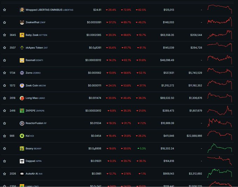Click the Baby Zeek coin icon
The width and height of the screenshot is (238, 187).
(x=22, y=35)
